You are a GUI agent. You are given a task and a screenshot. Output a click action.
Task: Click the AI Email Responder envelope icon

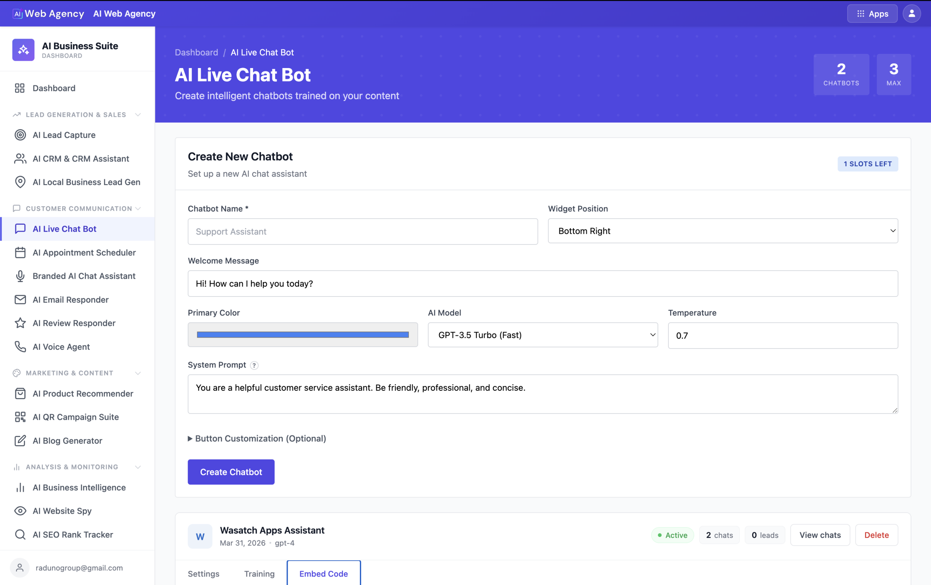(20, 300)
